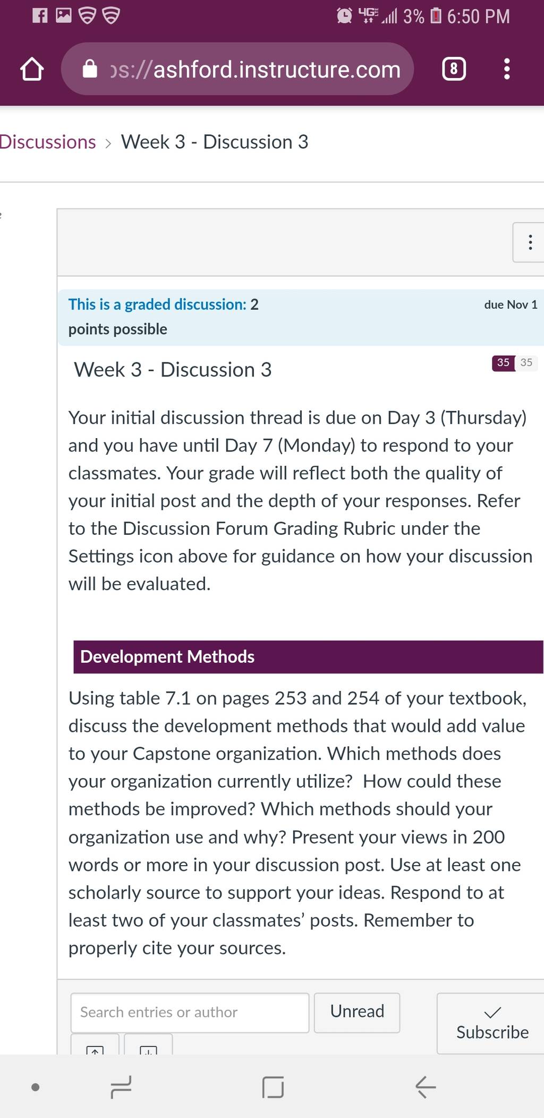Tap the ashford.instructure.com address bar
The image size is (544, 1118).
point(237,69)
